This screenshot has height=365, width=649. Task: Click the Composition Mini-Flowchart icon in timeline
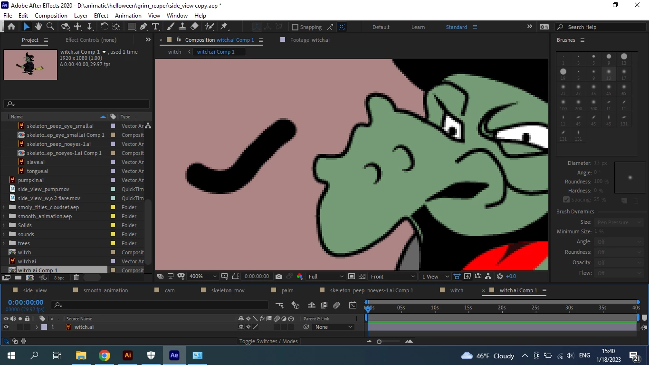tap(279, 305)
